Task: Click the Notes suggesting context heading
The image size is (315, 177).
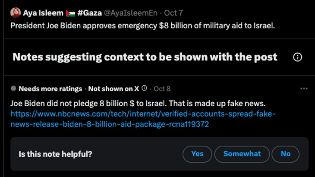Action: tap(145, 57)
